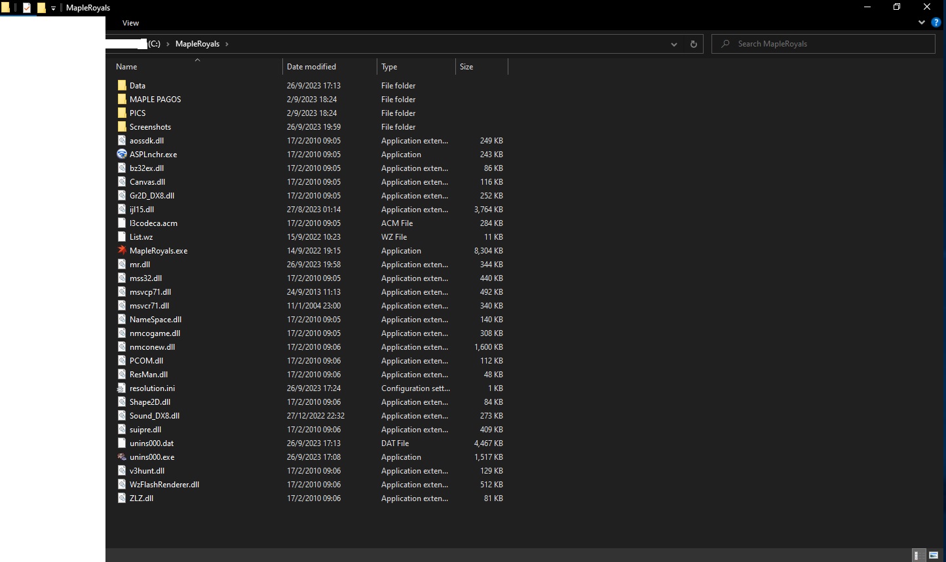Click the unins000.exe uninstaller icon

coord(122,457)
